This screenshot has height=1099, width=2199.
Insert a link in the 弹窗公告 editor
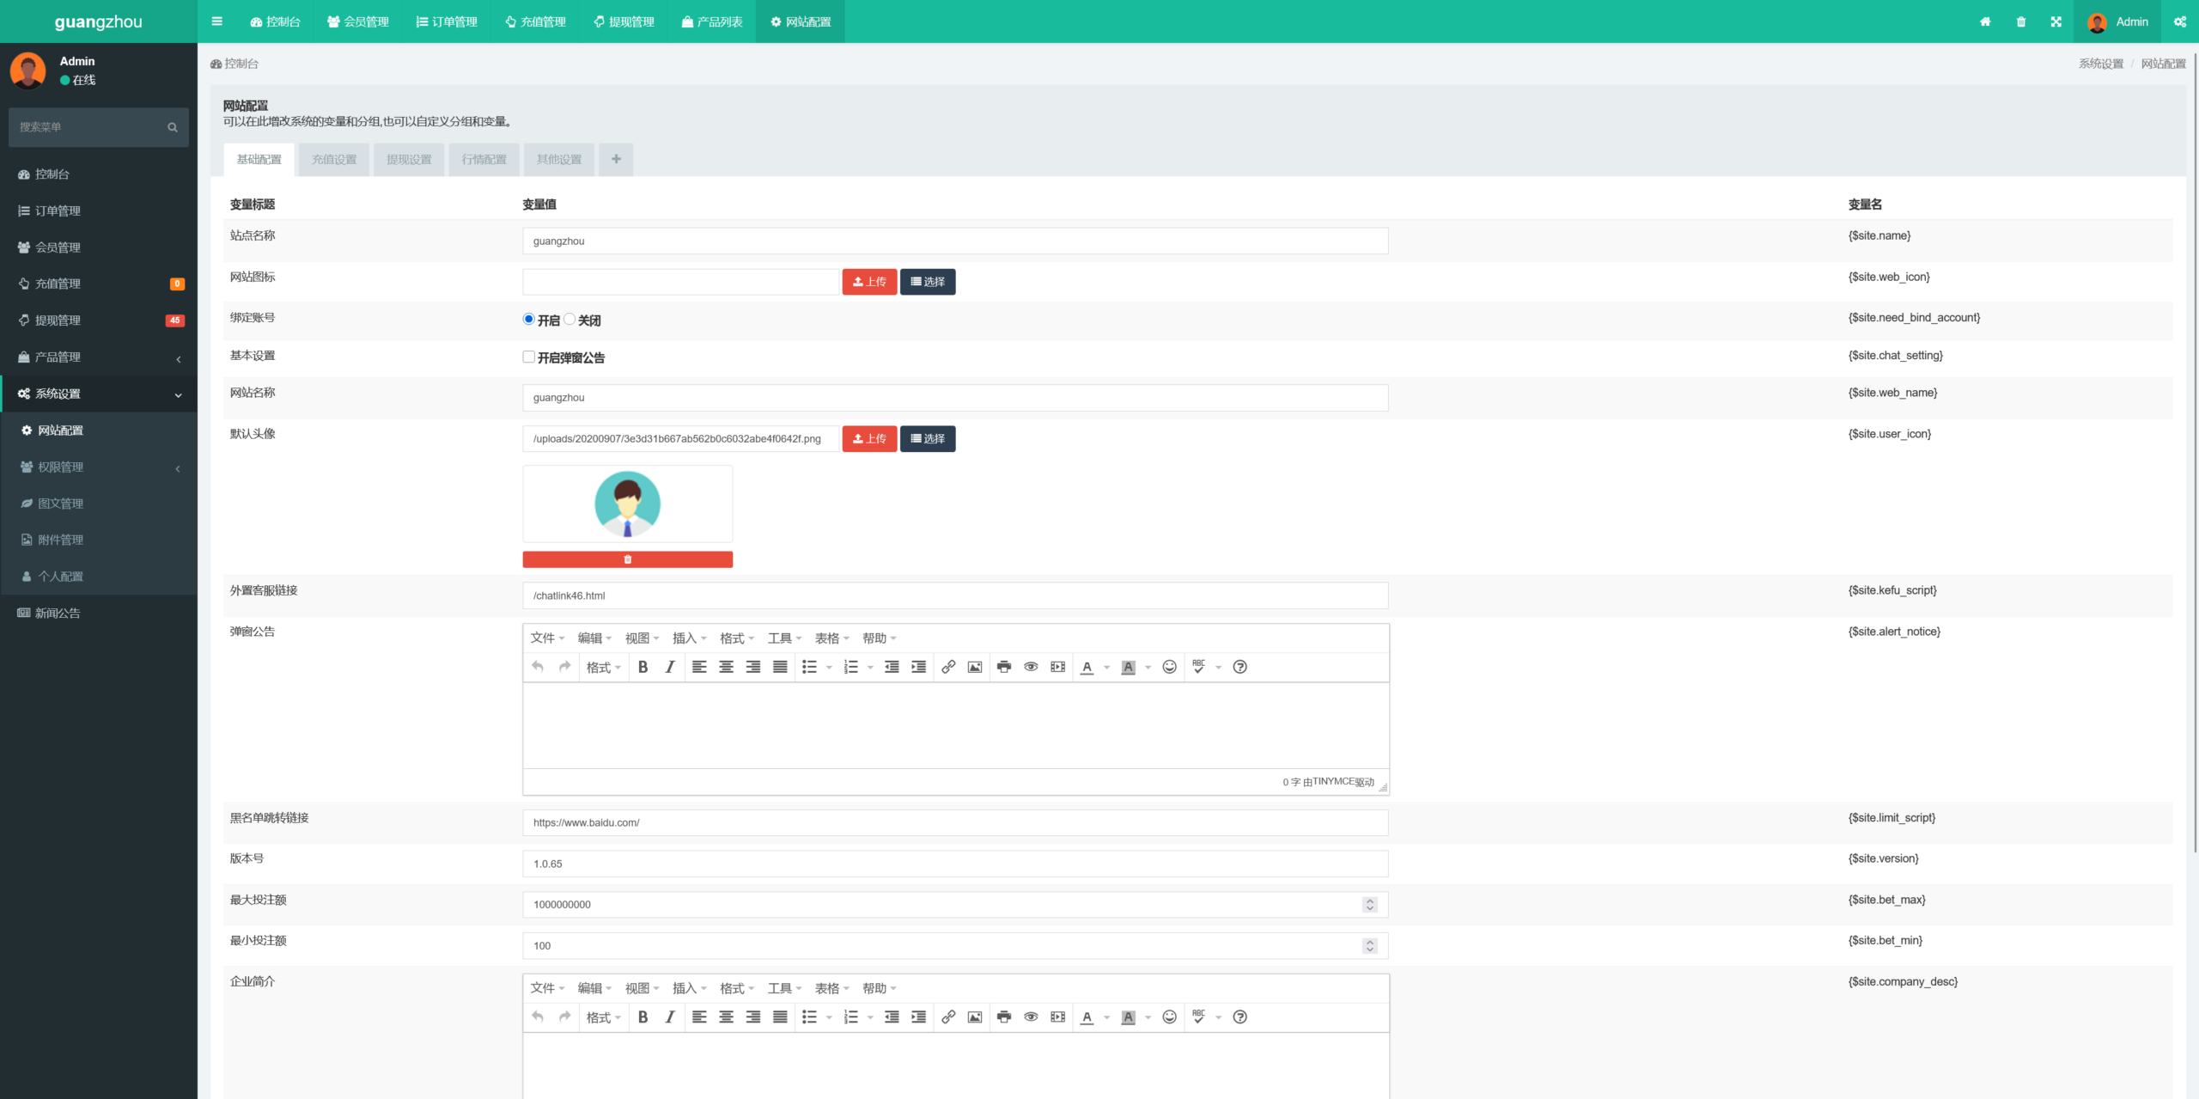948,667
